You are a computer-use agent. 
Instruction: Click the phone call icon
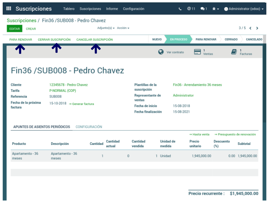pyautogui.click(x=180, y=9)
